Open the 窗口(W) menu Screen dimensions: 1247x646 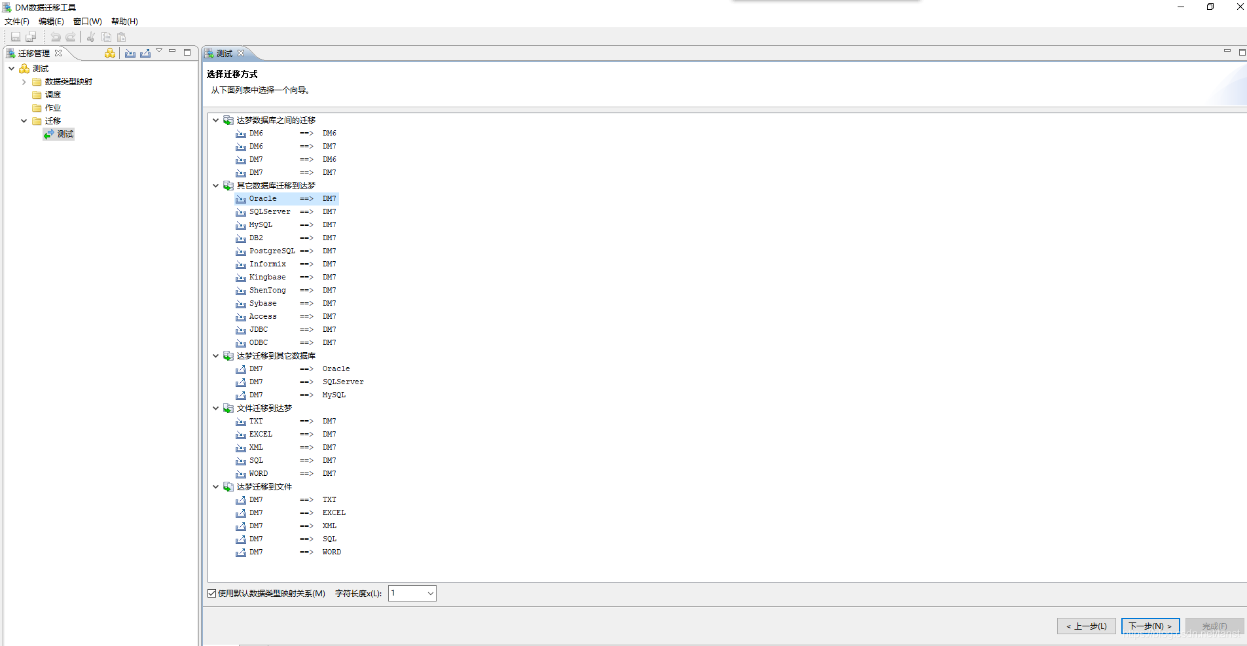coord(88,22)
